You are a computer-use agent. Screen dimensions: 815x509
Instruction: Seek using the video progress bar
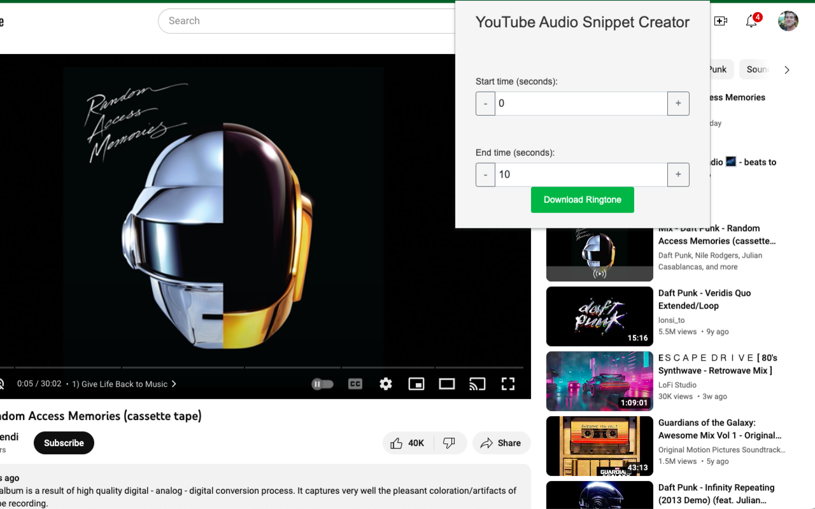point(262,368)
